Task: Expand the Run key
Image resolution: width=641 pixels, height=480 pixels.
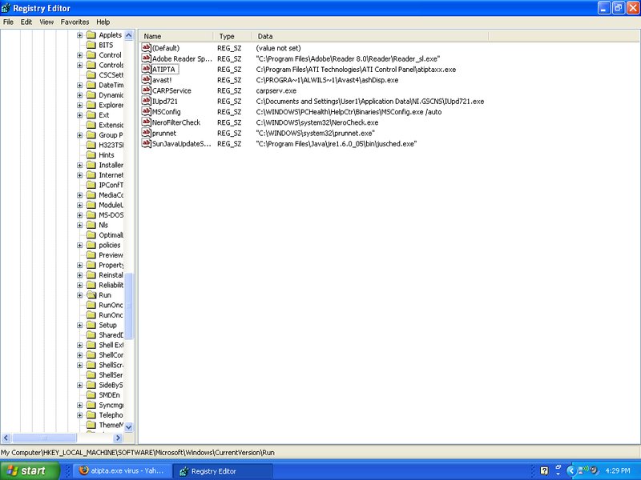Action: 79,294
